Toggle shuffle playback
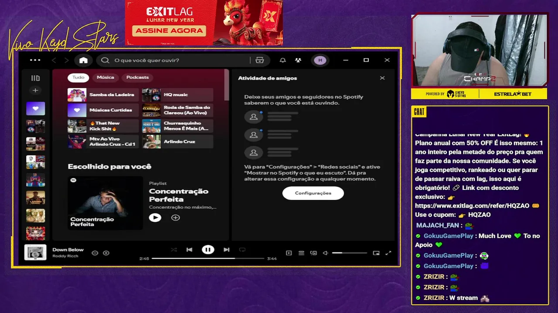The image size is (558, 313). (174, 250)
